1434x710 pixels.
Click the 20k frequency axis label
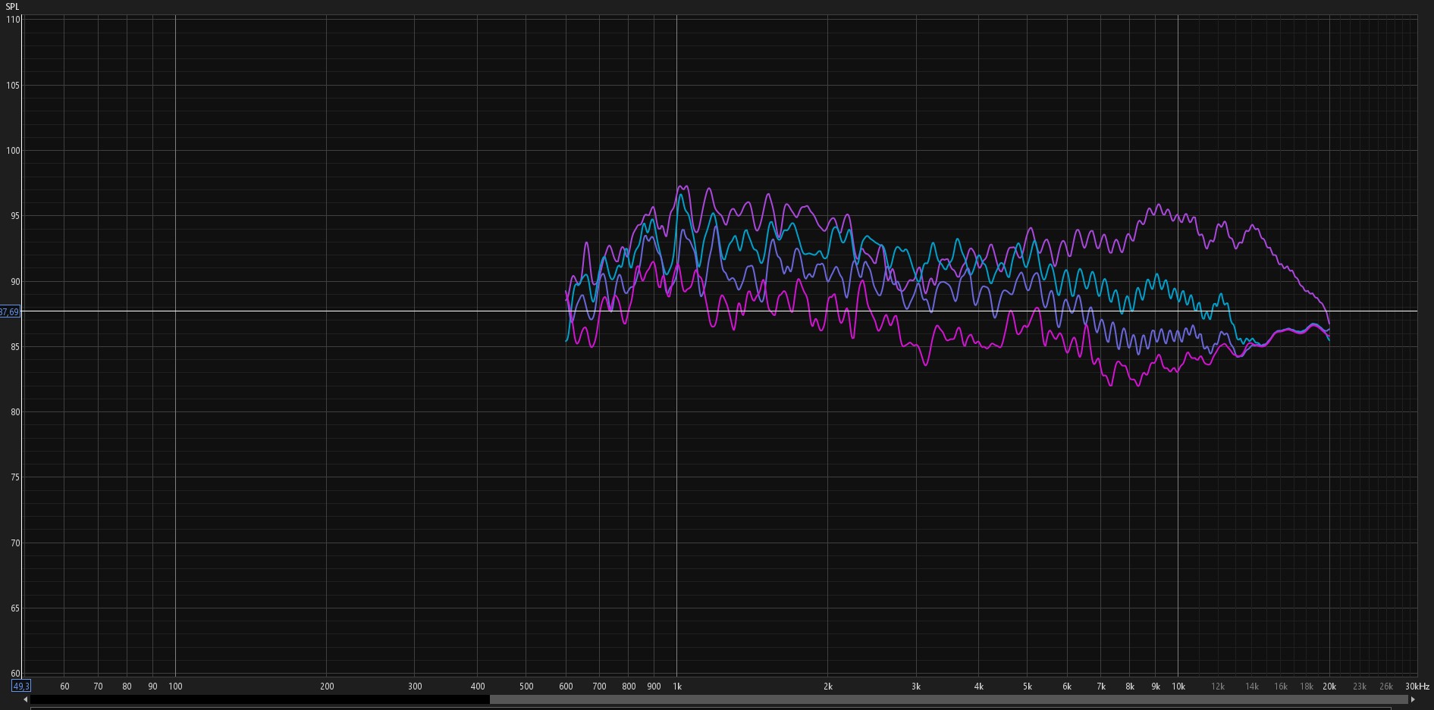click(x=1329, y=687)
